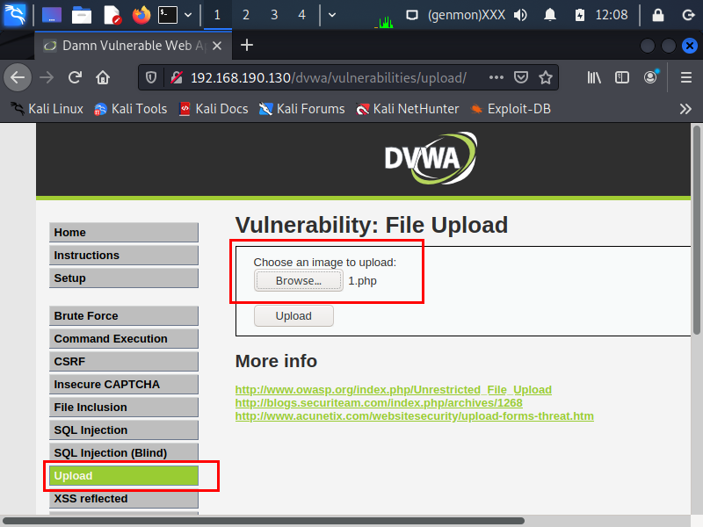The image size is (703, 527).
Task: Open the OWASP Unrestricted File Upload link
Action: pos(393,389)
